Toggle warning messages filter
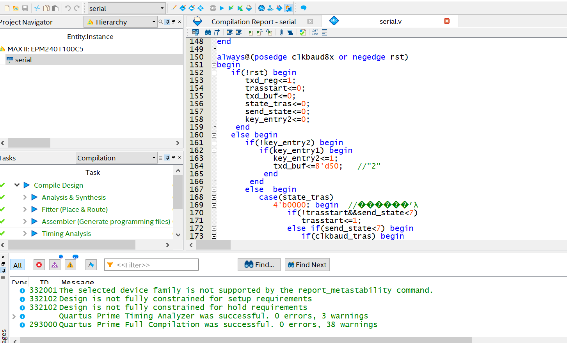This screenshot has height=343, width=567. [x=70, y=265]
